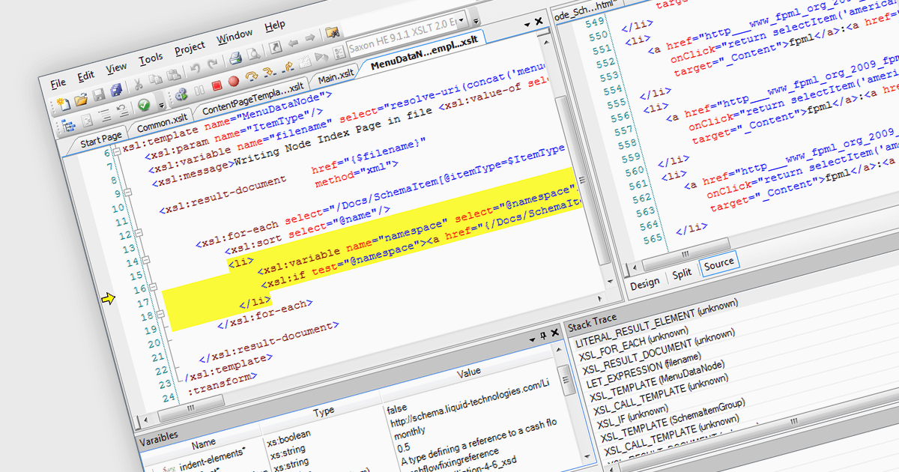Viewport: 899px width, 472px height.
Task: Open the XSLT engine Saxon HE combo box
Action: (x=408, y=34)
